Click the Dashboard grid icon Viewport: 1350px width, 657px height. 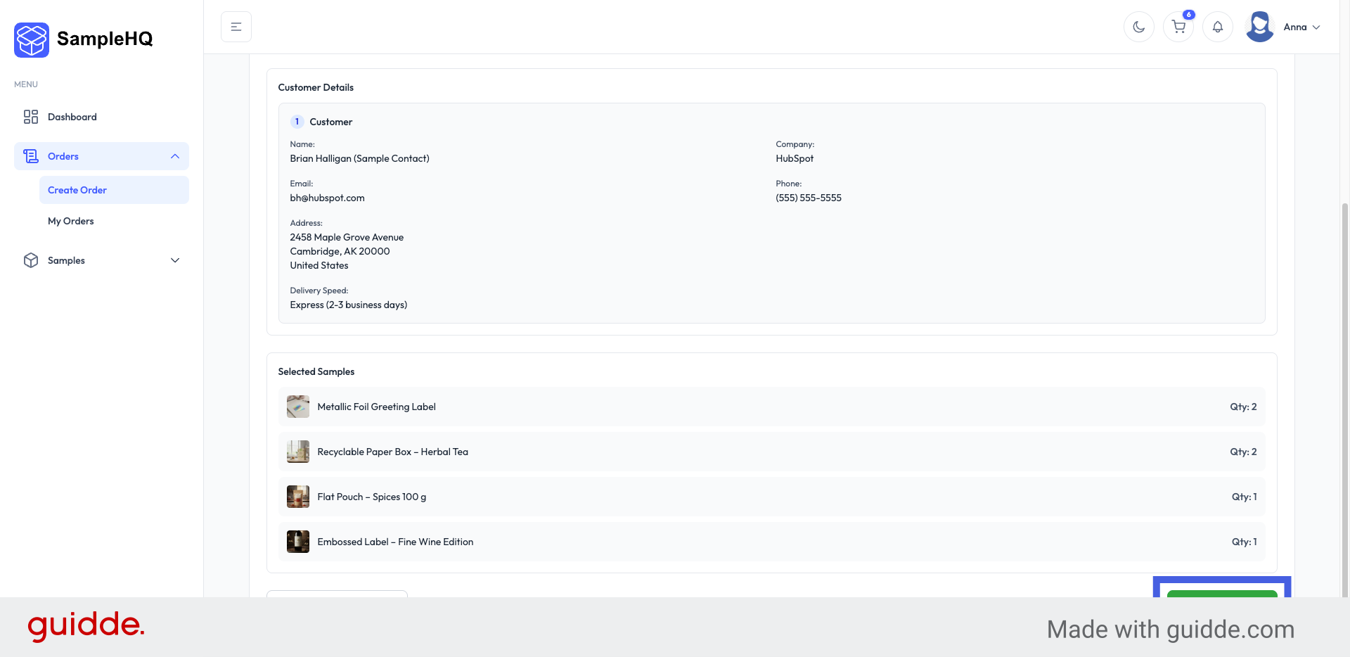point(31,117)
